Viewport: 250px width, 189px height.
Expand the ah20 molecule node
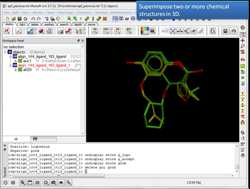tap(15, 70)
